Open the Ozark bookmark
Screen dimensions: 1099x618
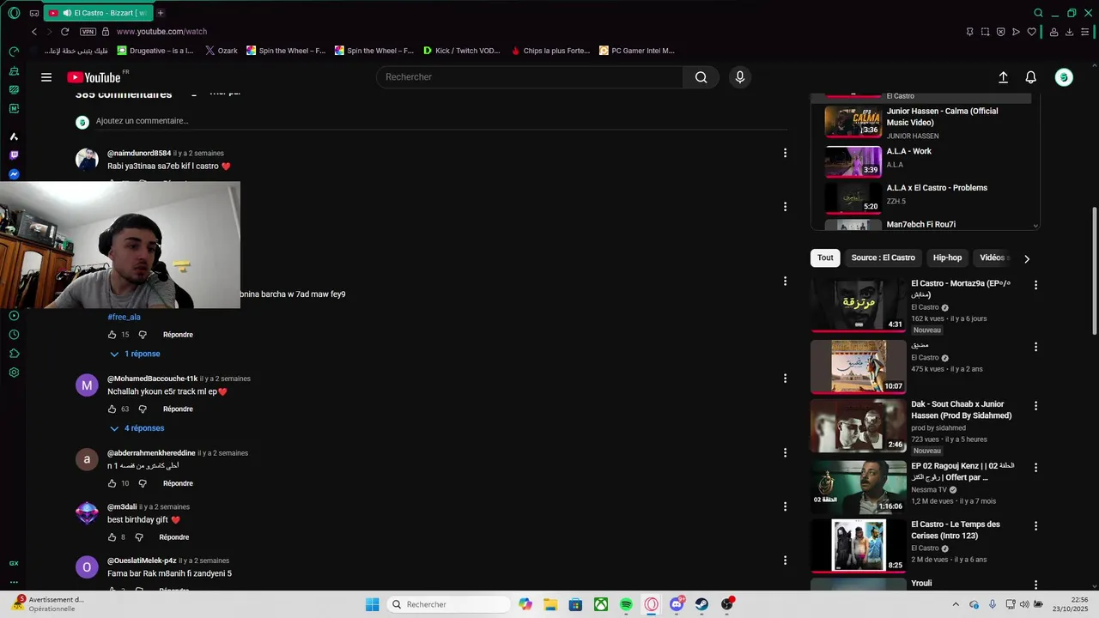click(x=221, y=51)
